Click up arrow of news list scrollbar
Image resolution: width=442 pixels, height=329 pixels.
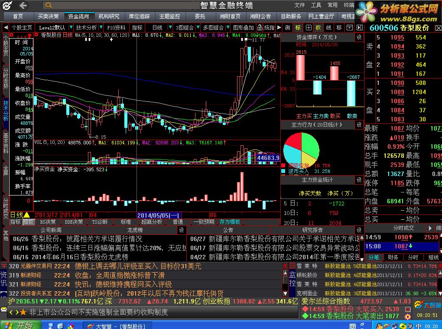(285, 273)
